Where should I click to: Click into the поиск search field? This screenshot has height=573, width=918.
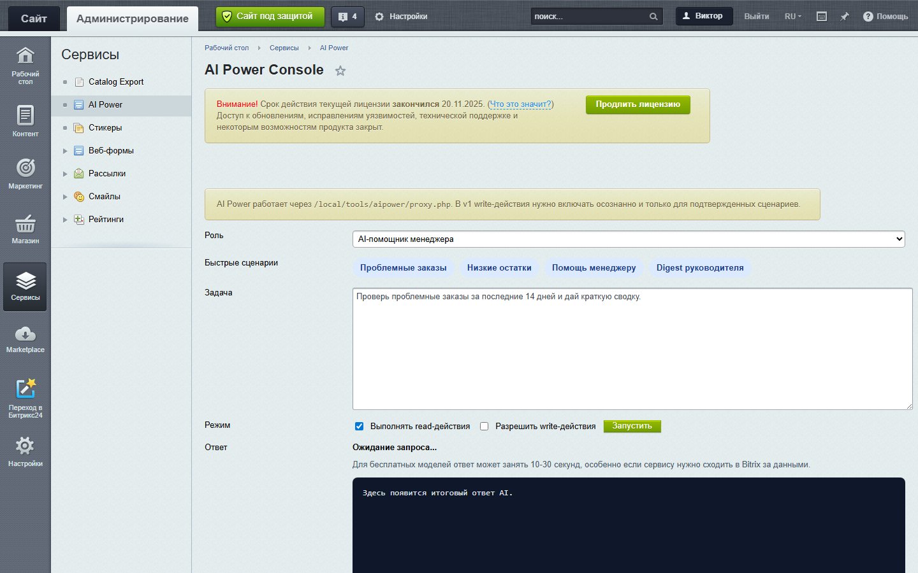click(589, 17)
